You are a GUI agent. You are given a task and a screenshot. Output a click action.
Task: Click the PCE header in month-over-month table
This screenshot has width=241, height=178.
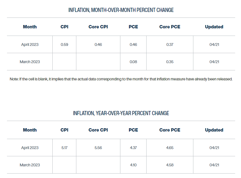pyautogui.click(x=133, y=27)
